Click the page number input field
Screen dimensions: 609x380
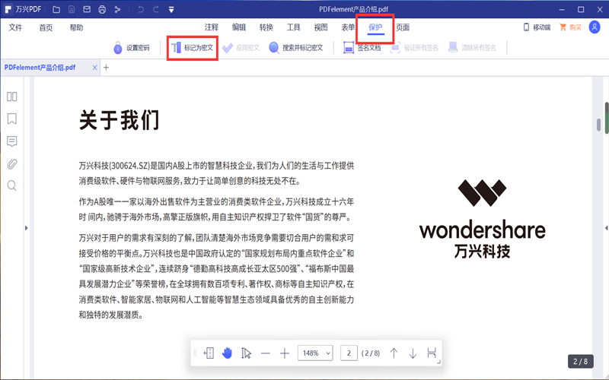[x=349, y=353]
